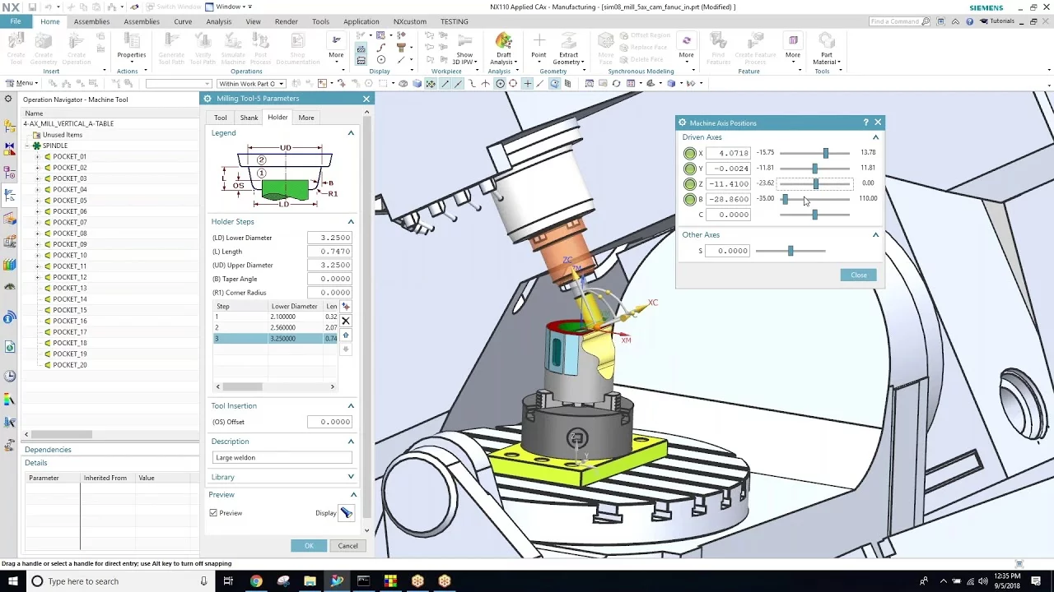Screen dimensions: 1054x592
Task: Toggle the B axis driven indicator
Action: point(690,199)
